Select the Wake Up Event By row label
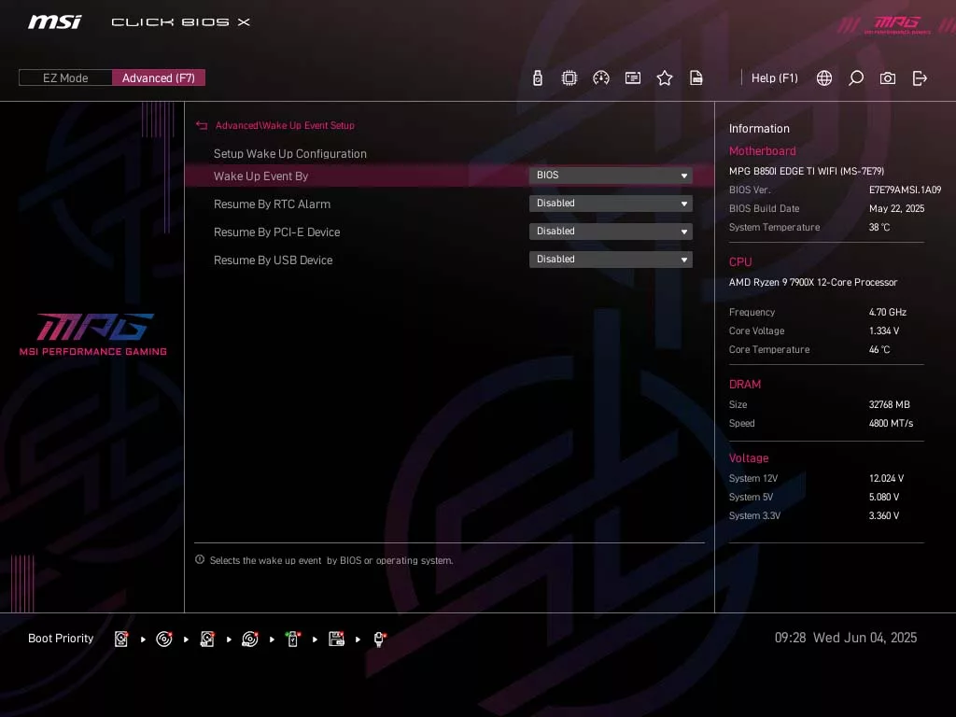 tap(261, 176)
